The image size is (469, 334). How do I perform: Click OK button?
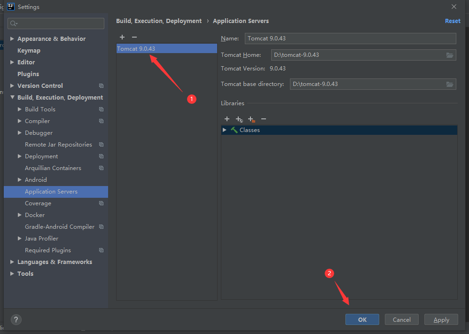coord(362,319)
